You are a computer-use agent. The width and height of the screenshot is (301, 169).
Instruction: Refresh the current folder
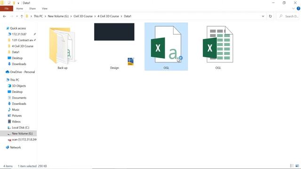pyautogui.click(x=270, y=16)
